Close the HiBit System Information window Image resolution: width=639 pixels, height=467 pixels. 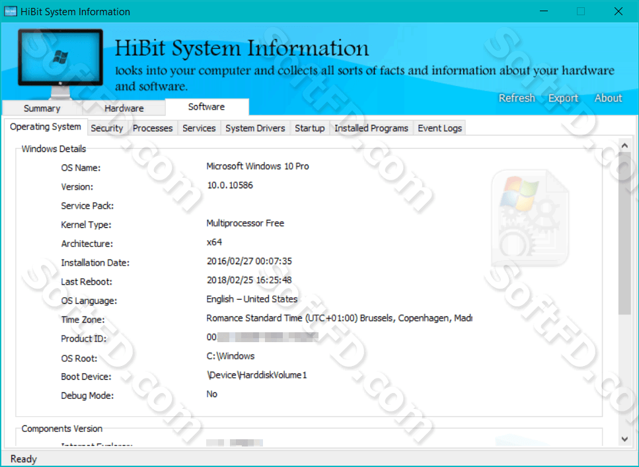tap(619, 11)
